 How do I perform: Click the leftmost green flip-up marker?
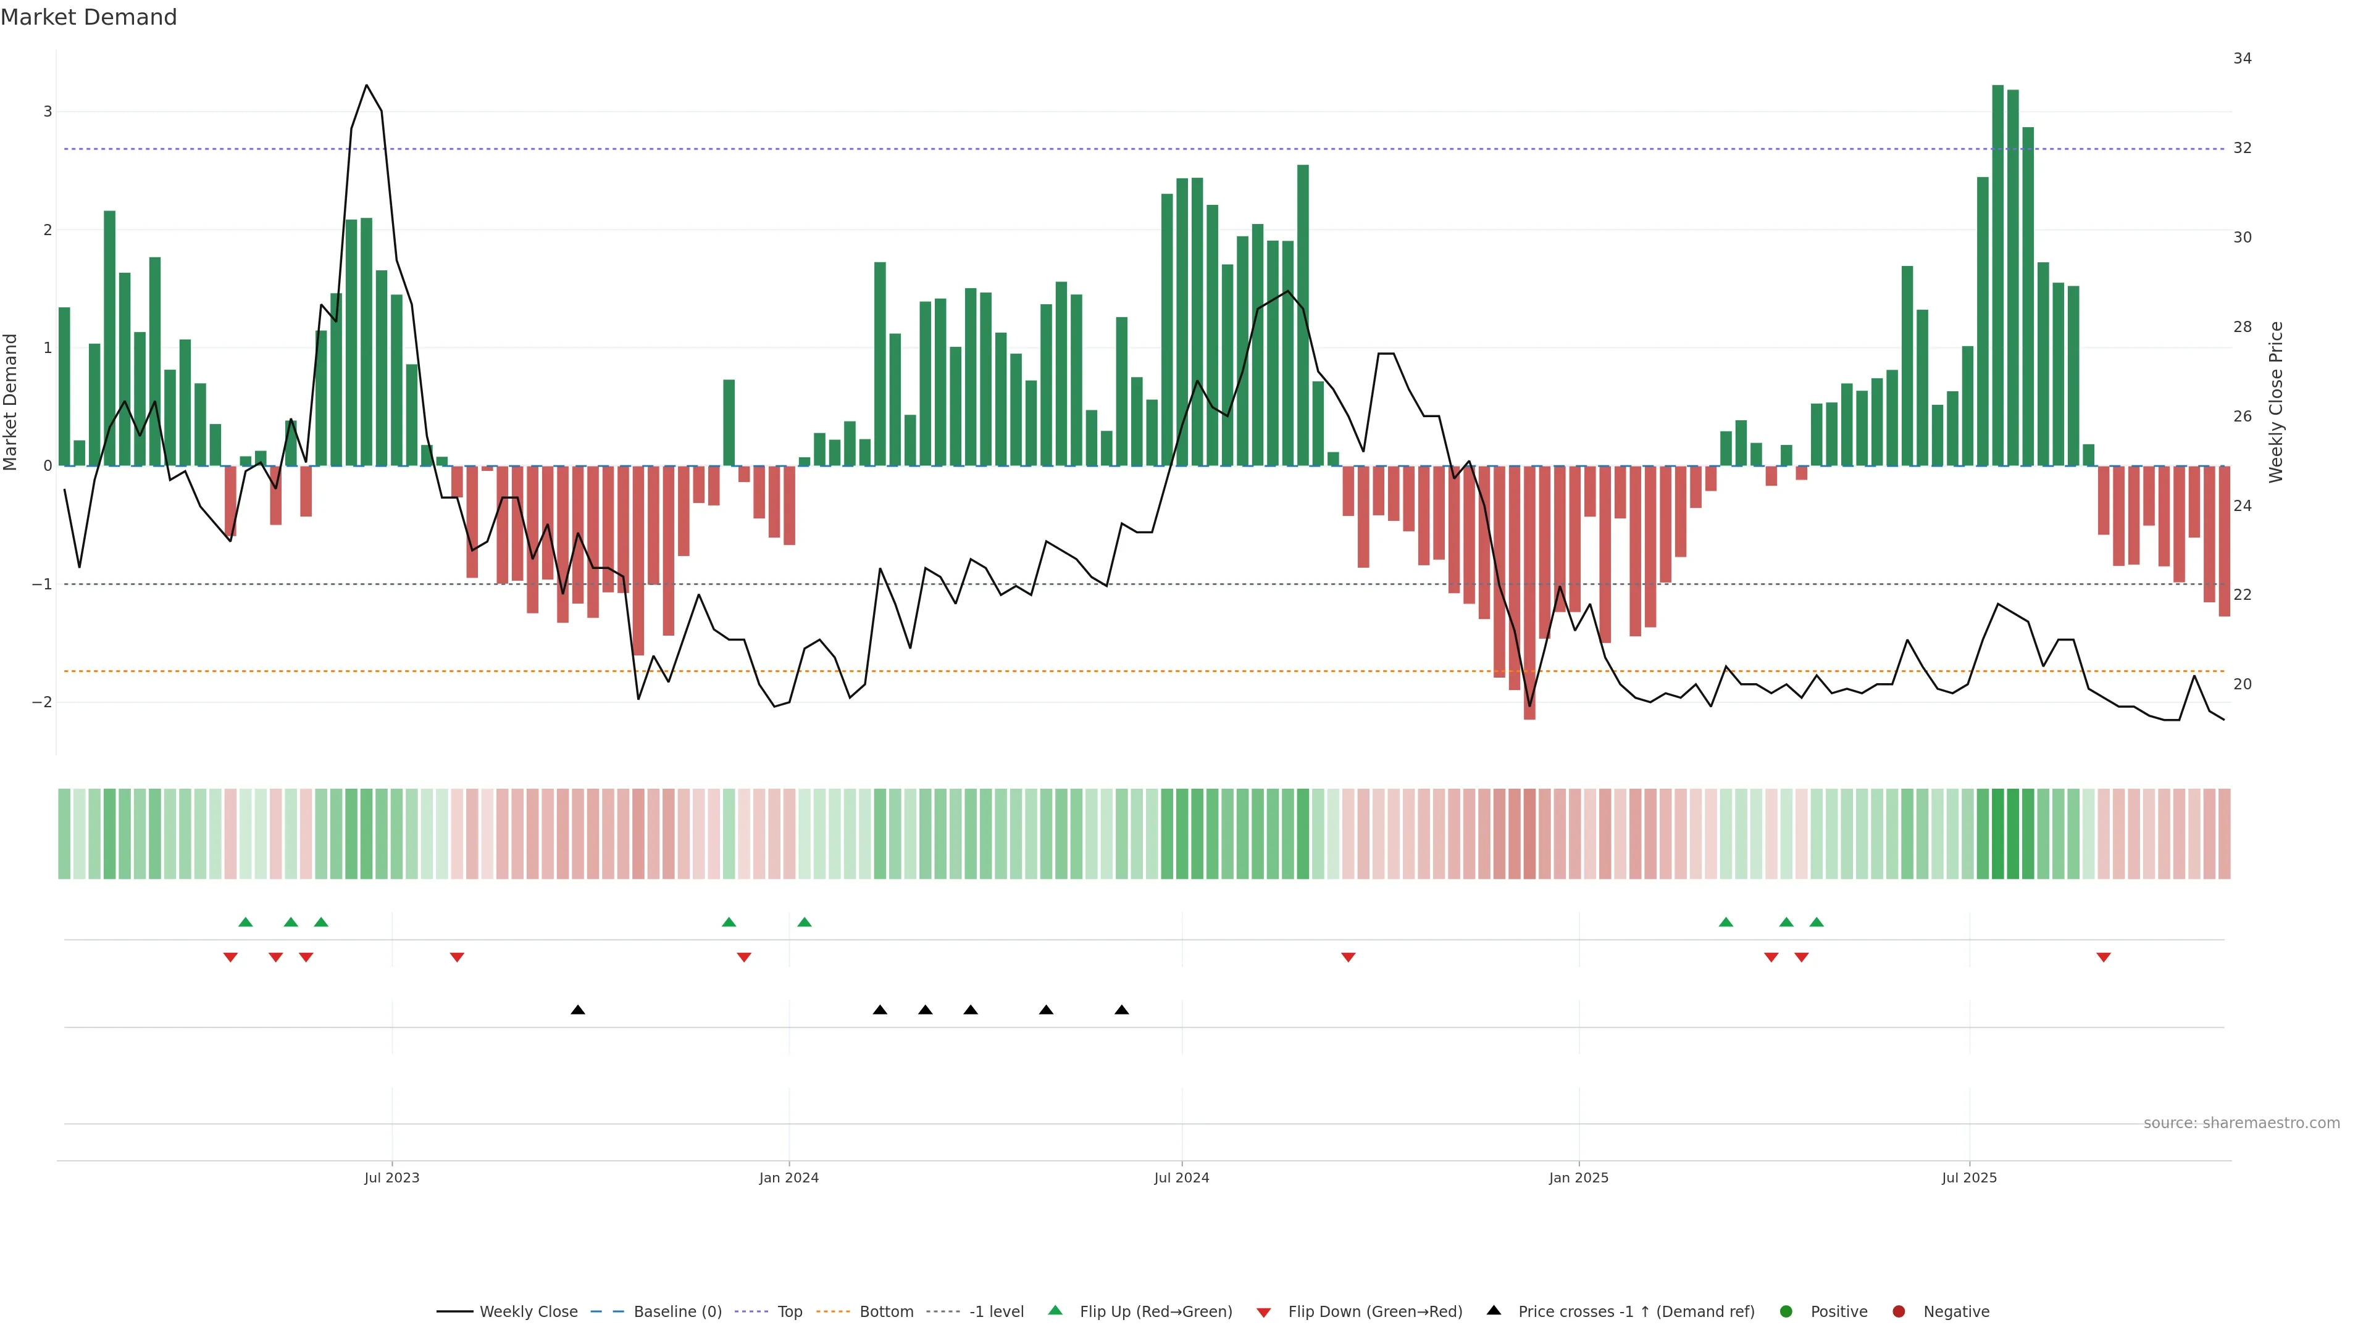[x=246, y=922]
